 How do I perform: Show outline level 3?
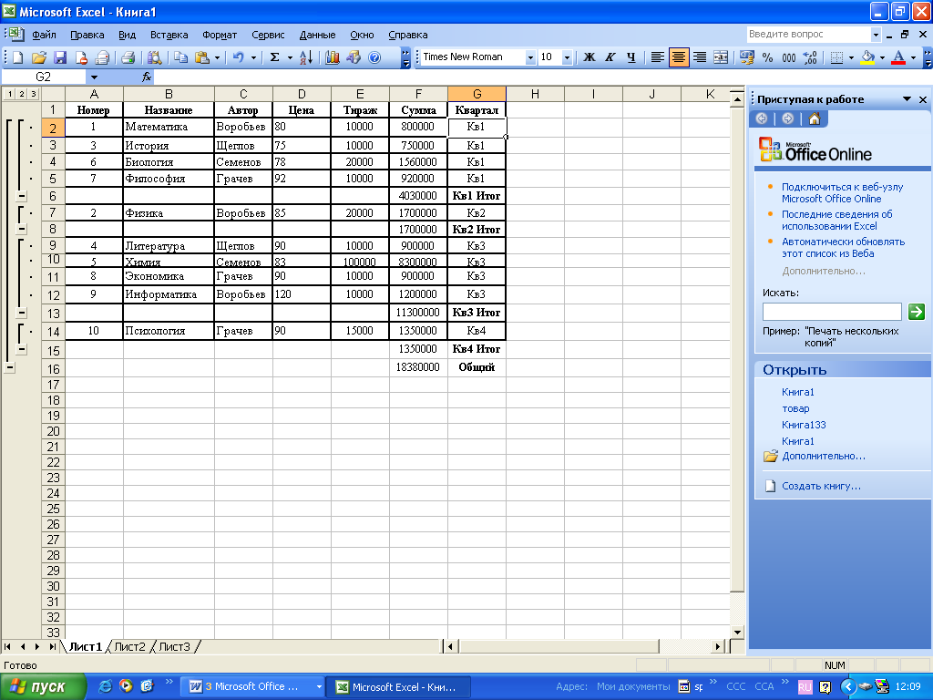33,94
